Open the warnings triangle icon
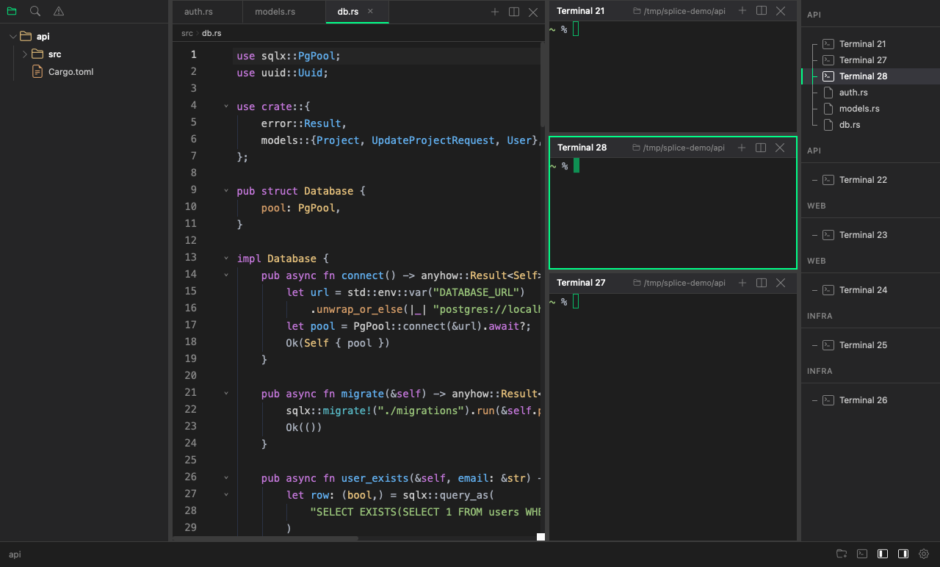The height and width of the screenshot is (567, 940). click(58, 11)
